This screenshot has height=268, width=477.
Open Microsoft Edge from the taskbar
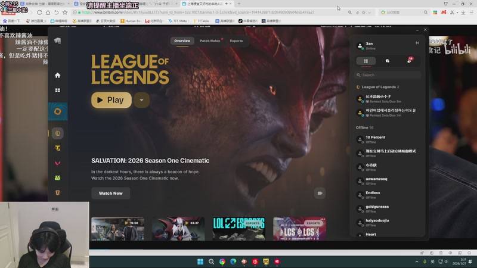(x=233, y=261)
